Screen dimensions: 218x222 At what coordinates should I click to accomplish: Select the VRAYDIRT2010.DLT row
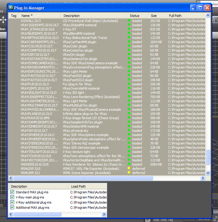point(107,55)
